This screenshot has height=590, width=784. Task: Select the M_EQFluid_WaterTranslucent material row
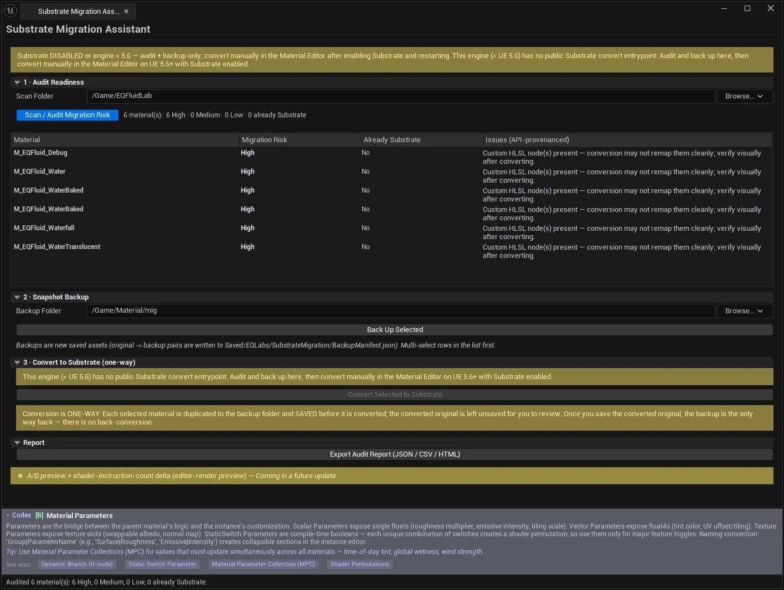tap(391, 251)
